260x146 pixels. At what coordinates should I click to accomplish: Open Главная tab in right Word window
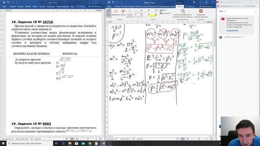tap(117, 6)
